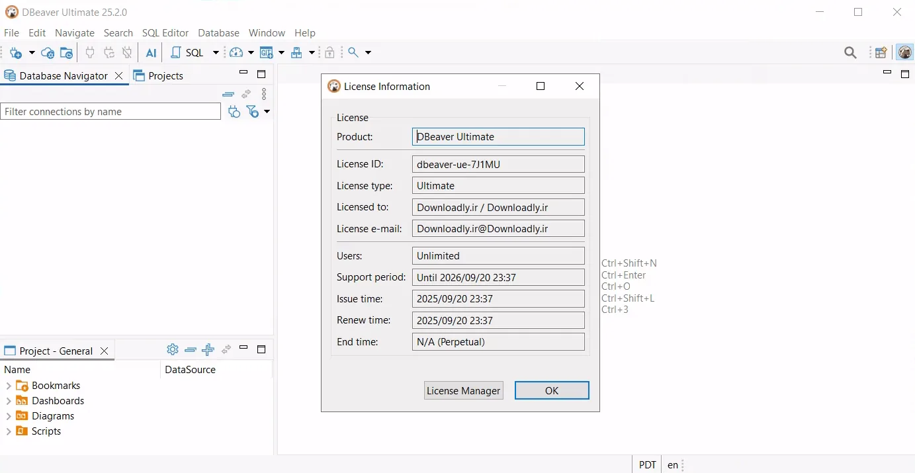915x473 pixels.
Task: Select the DBeaver perspective beaver icon
Action: pos(904,53)
